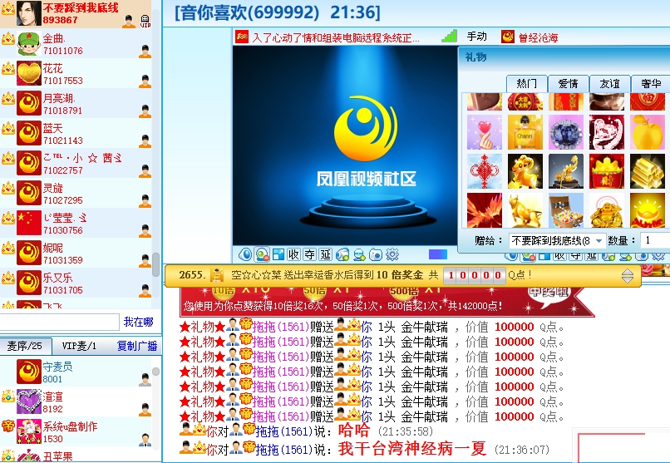Open the 友谊 gift tab

coord(610,84)
